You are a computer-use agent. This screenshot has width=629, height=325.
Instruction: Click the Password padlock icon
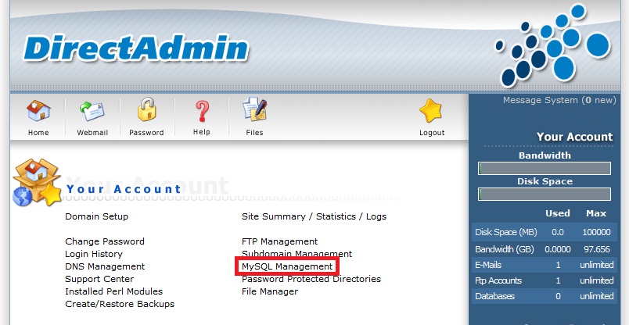pos(146,110)
